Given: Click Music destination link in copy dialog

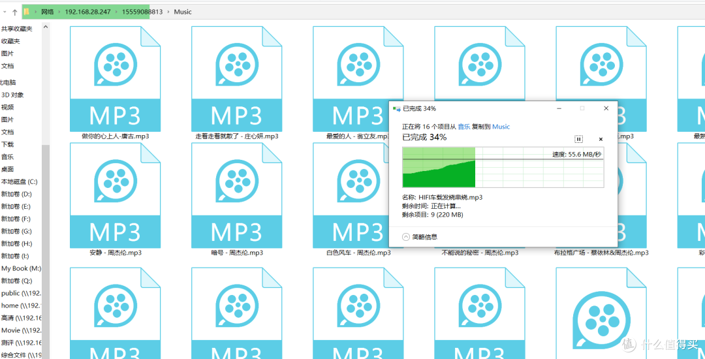Looking at the screenshot, I should tap(501, 127).
